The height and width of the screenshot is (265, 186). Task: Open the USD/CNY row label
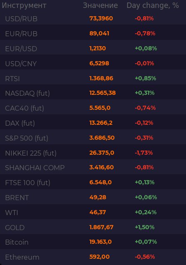pyautogui.click(x=21, y=64)
